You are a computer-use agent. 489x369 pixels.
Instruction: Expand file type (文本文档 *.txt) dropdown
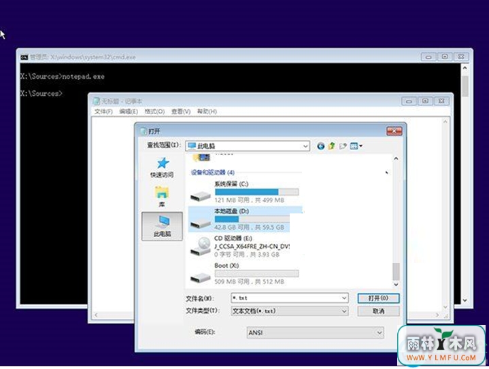[x=343, y=311]
